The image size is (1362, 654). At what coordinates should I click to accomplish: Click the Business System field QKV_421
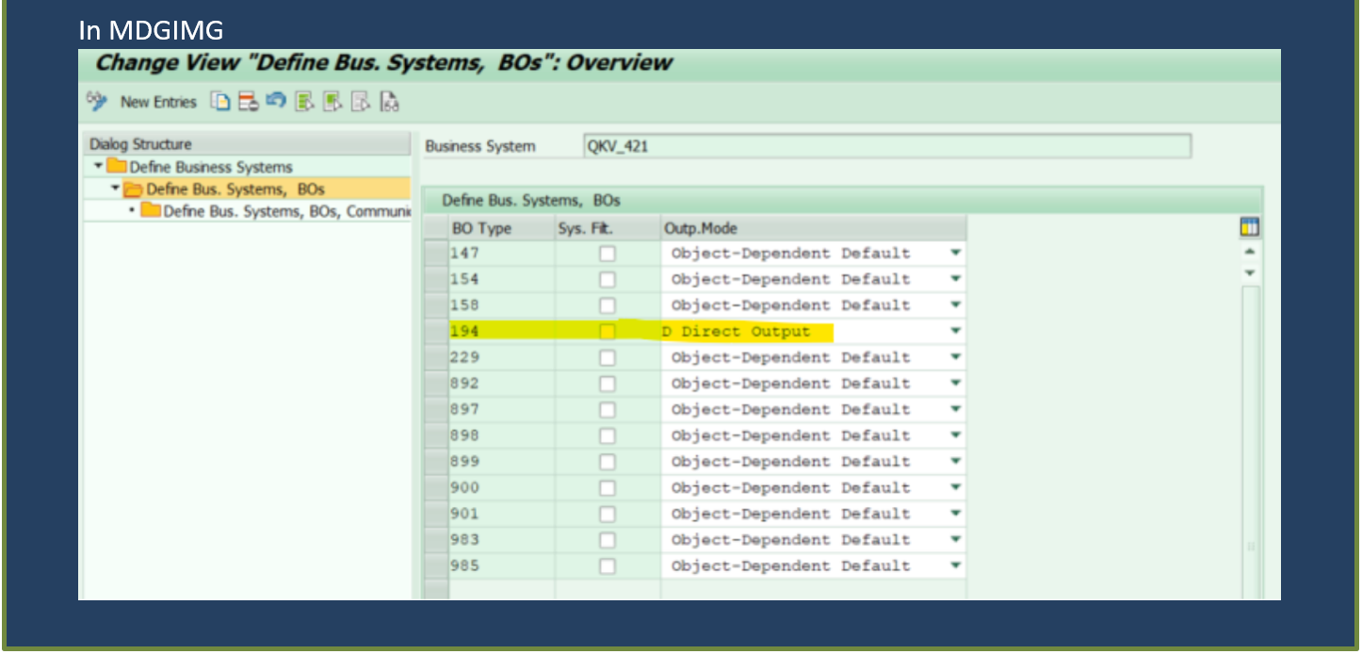pyautogui.click(x=887, y=146)
